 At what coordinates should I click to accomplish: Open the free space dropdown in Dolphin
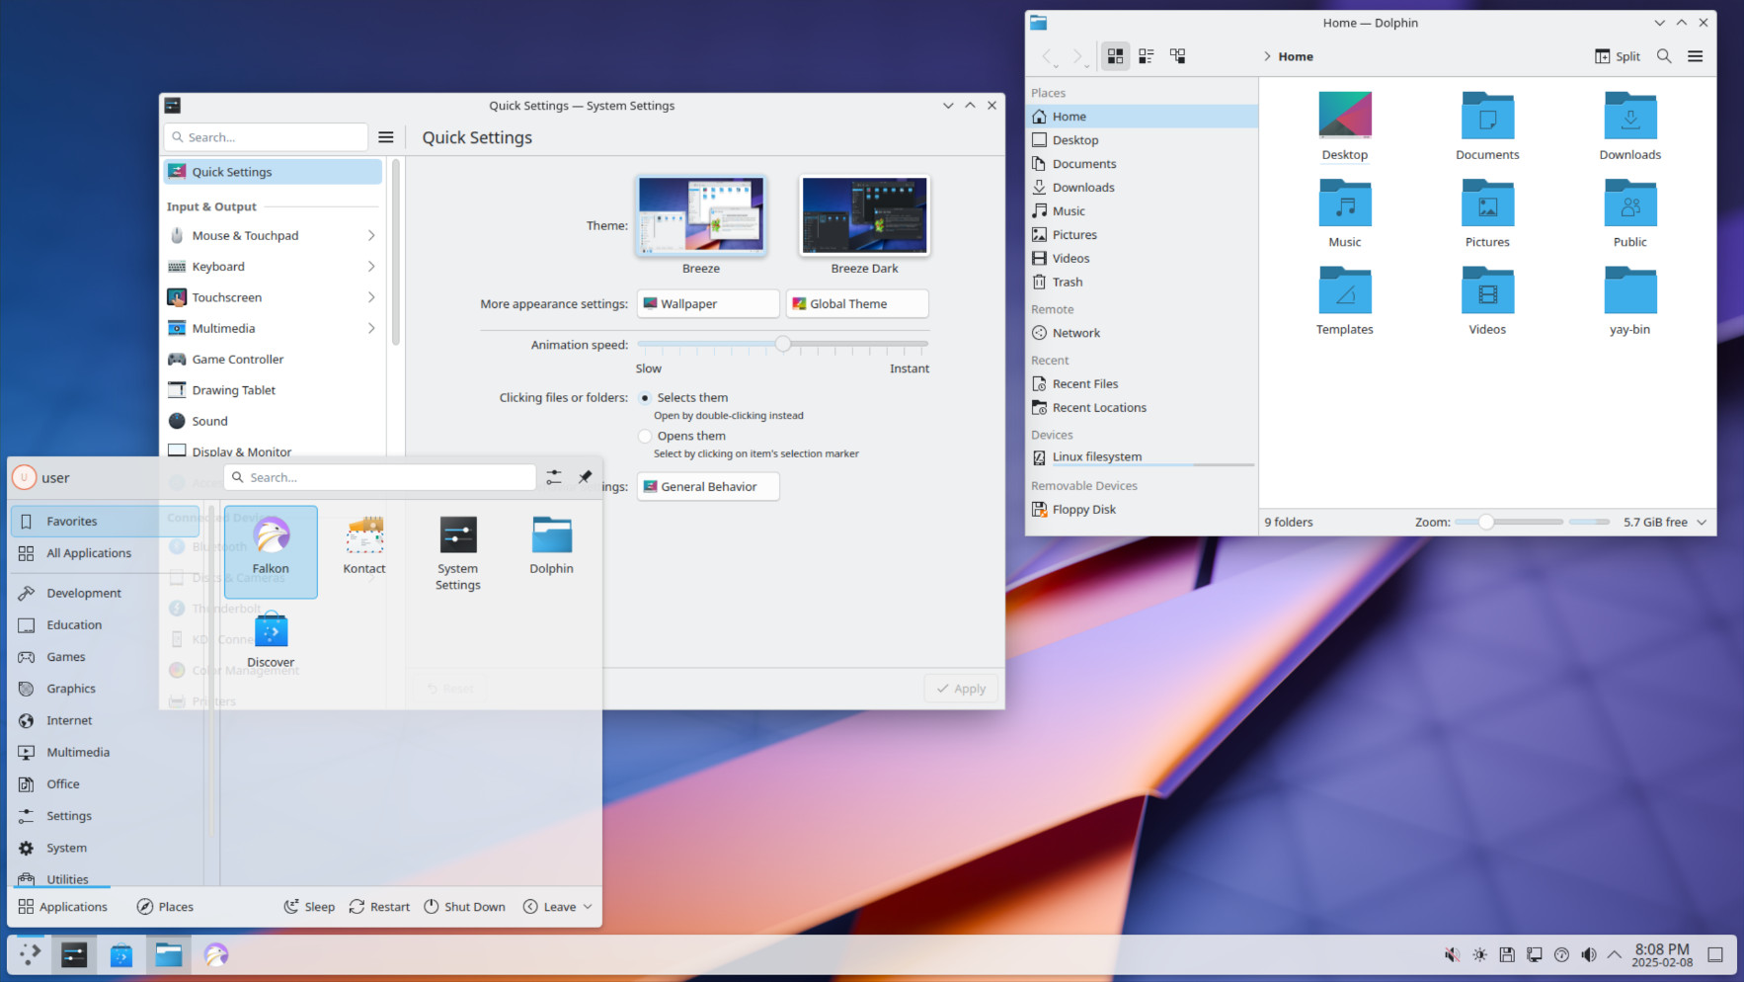click(1702, 523)
